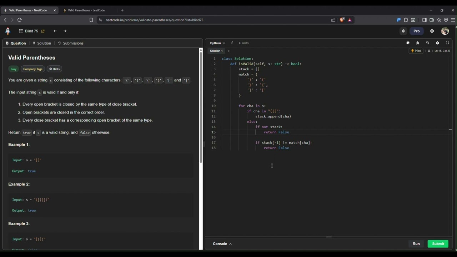Image resolution: width=457 pixels, height=257 pixels.
Task: Go back in browser history
Action: pyautogui.click(x=5, y=20)
